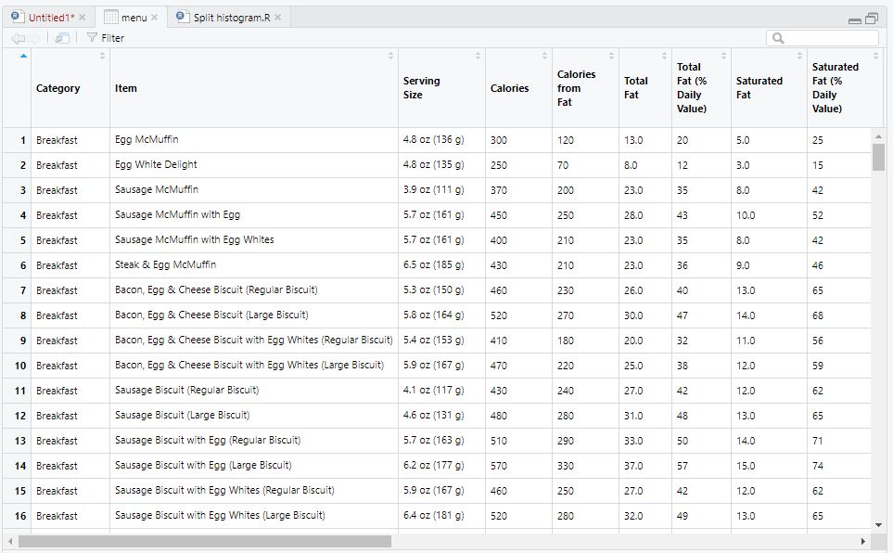Click the back navigation arrow
The height and width of the screenshot is (553, 893).
(18, 38)
